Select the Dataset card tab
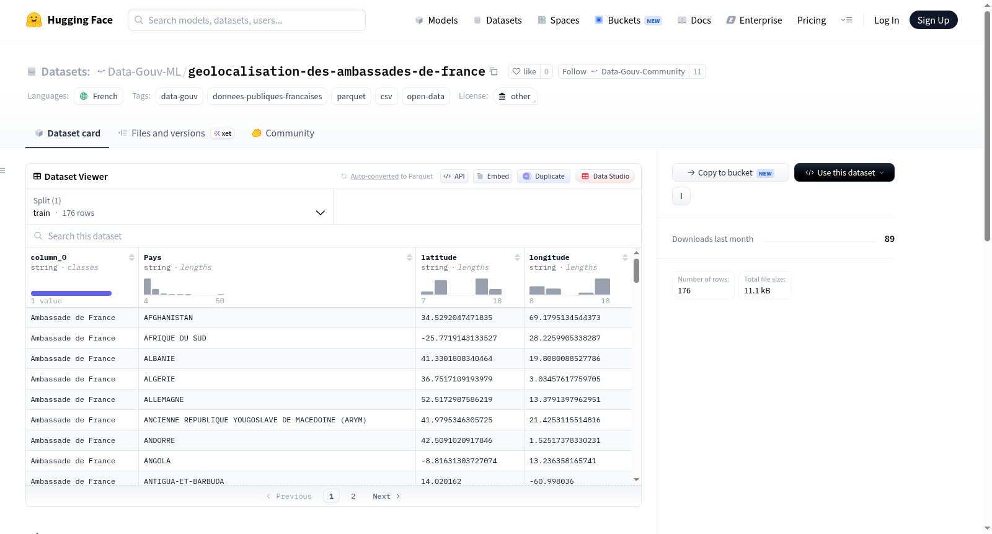Screen dimensions: 992x534 [67, 133]
